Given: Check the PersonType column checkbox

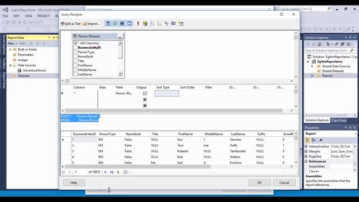Looking at the screenshot, I should 75,52.
